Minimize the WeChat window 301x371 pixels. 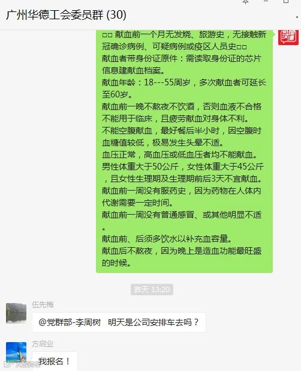click(266, 1)
